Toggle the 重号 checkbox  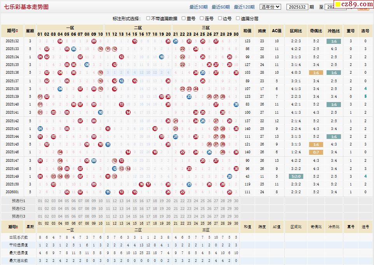point(184,18)
